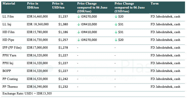This screenshot has height=98, width=187.
Task: Click the green down arrow beside IDR410,000 in LL Inj row
Action: click(x=78, y=25)
